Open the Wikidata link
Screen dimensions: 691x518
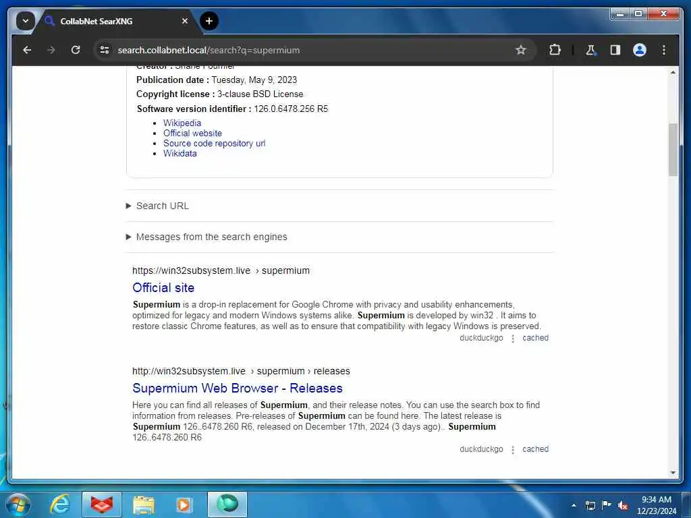[x=179, y=153]
